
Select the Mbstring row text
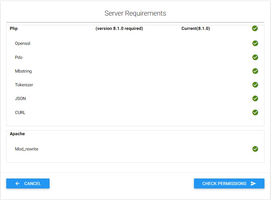[x=23, y=71]
